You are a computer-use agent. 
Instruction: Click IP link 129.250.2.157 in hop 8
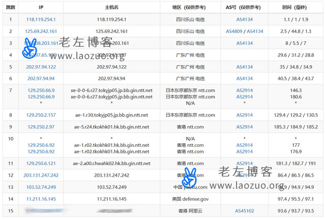(41, 115)
